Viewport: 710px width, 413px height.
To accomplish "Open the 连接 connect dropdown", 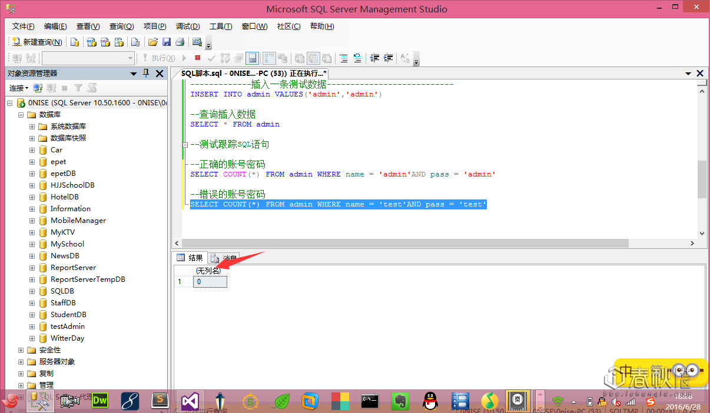I will pos(18,88).
